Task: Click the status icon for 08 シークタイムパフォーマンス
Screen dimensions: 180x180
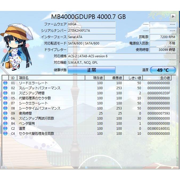Action: (5, 108)
